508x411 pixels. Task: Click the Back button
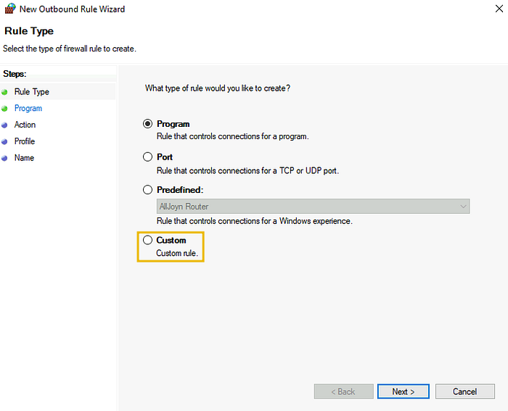point(343,391)
